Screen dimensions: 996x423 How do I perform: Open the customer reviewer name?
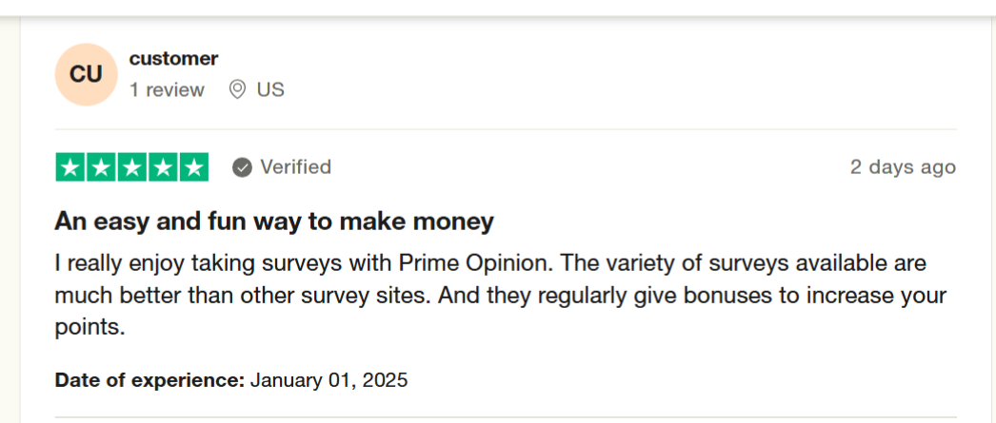point(173,59)
